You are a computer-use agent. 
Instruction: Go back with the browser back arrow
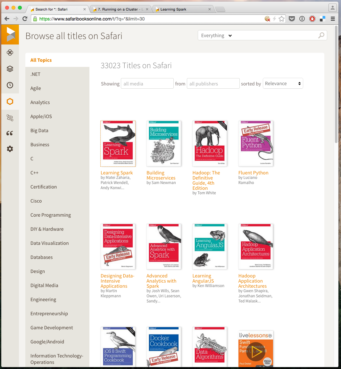[x=7, y=19]
